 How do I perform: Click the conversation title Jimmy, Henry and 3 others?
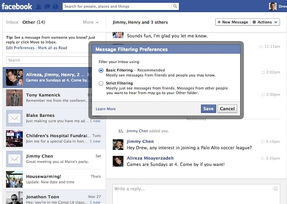140,22
